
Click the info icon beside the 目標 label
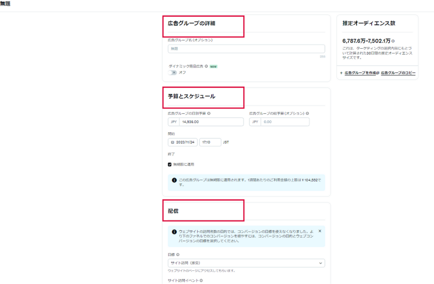[x=177, y=255]
